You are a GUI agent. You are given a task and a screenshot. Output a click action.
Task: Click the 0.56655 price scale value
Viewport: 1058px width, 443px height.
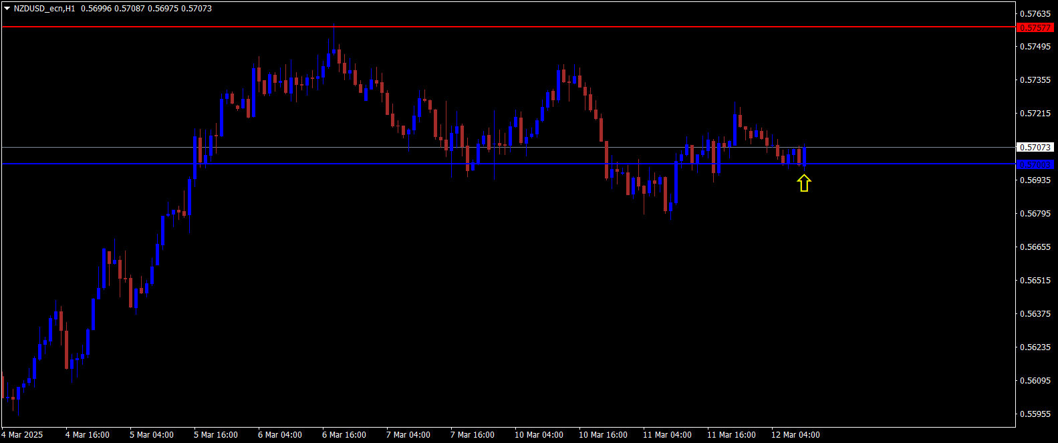pos(1035,247)
